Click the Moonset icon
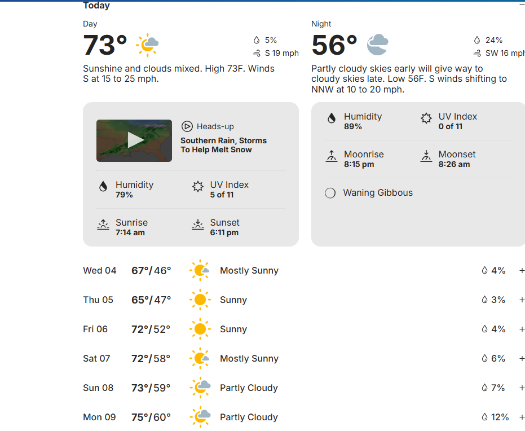The width and height of the screenshot is (525, 431). [x=426, y=156]
